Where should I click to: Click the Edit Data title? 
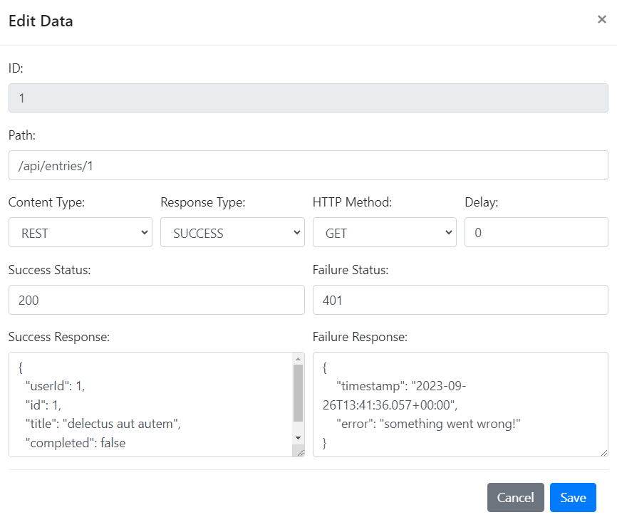41,21
